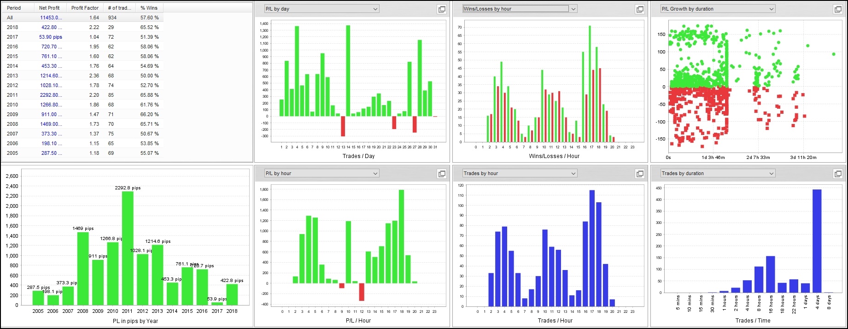Image resolution: width=848 pixels, height=329 pixels.
Task: Select the 2017 row showing 53.90 pips
Action: (83, 37)
